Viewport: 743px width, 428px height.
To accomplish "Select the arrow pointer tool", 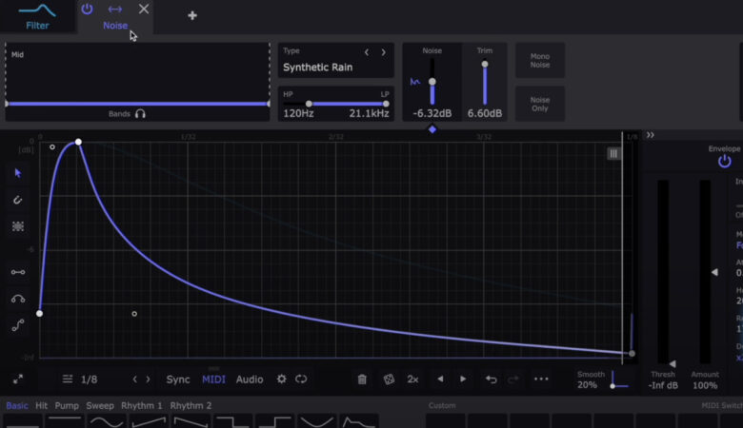I will coord(18,173).
